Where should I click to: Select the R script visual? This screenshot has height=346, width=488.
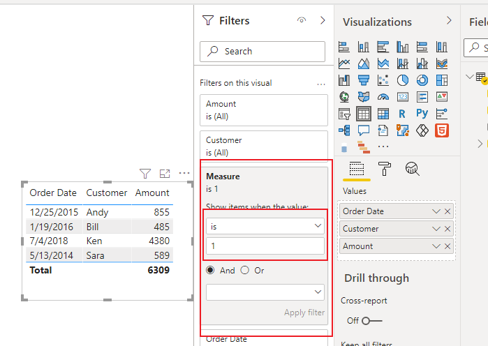coord(402,114)
